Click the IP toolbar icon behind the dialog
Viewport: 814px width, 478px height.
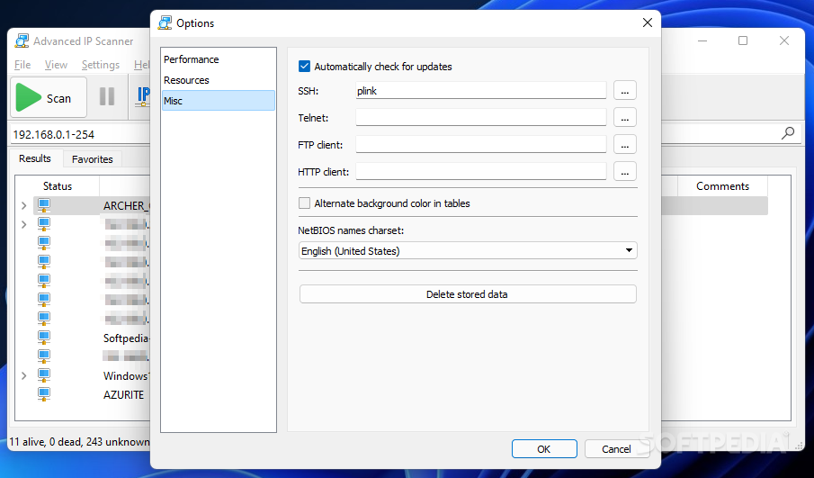coord(143,96)
